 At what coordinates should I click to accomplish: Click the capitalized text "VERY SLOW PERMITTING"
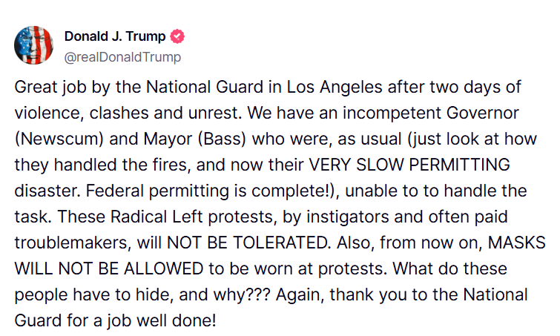tap(409, 165)
